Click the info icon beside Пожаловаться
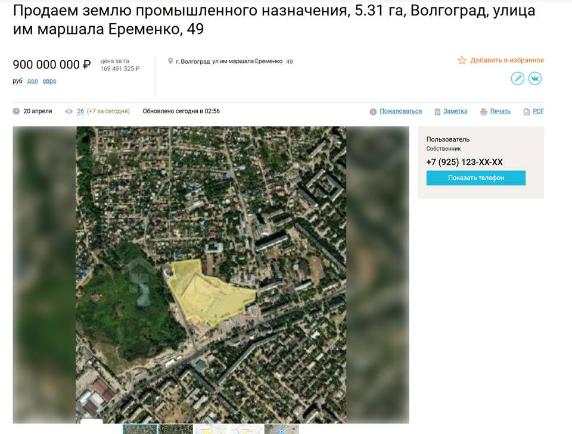Viewport: 572px width, 434px height. tap(373, 112)
